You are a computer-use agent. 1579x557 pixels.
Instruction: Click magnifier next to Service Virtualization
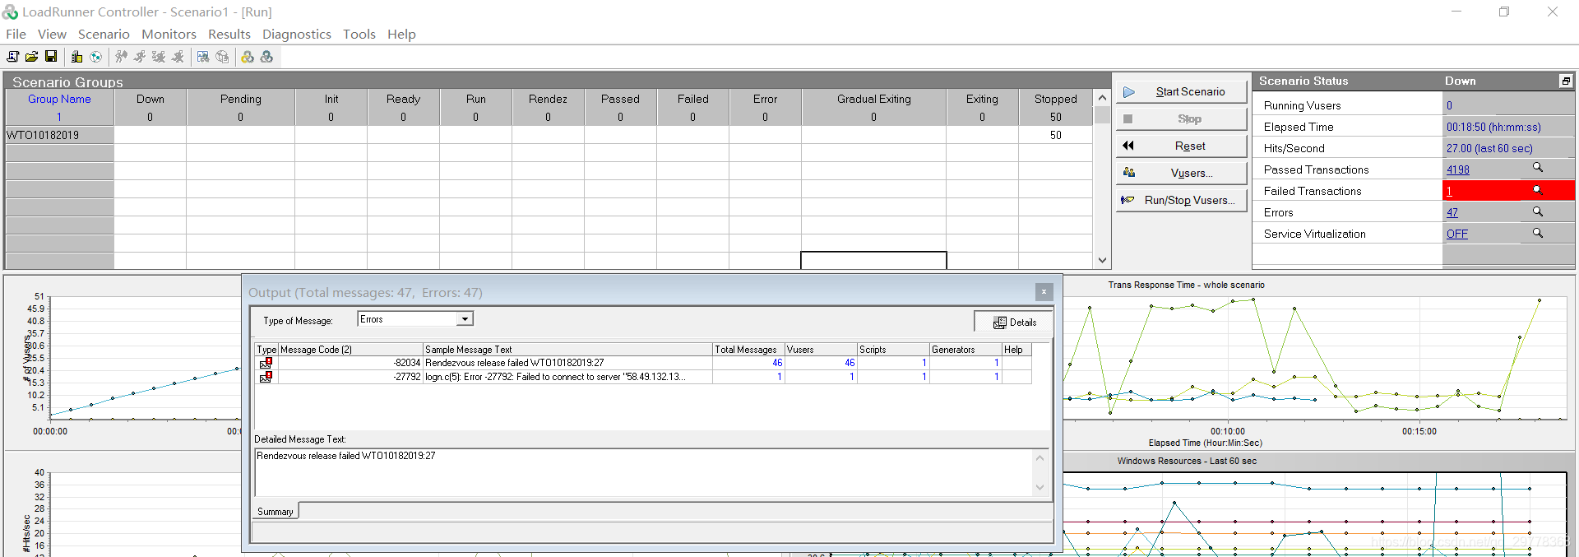coord(1537,233)
